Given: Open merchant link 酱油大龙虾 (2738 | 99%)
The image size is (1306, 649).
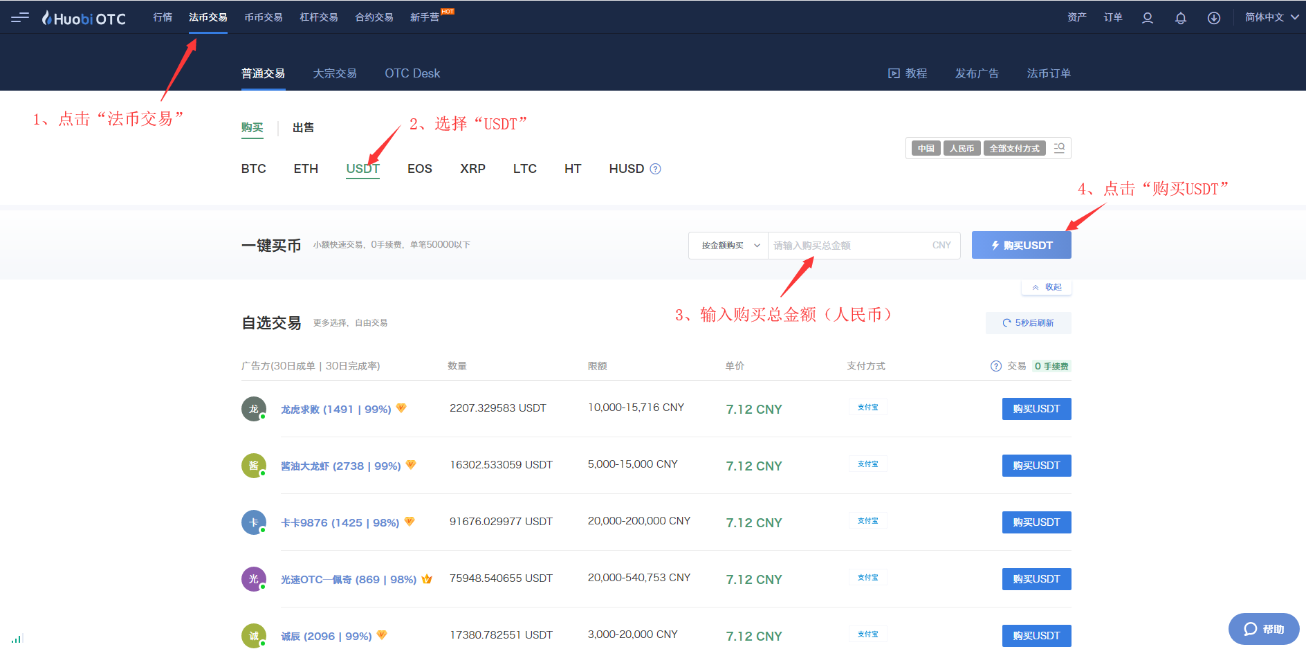Looking at the screenshot, I should [341, 466].
